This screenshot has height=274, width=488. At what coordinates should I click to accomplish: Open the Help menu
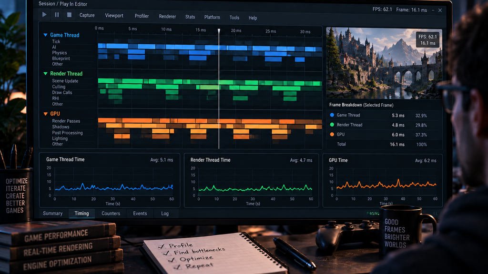[x=253, y=18]
